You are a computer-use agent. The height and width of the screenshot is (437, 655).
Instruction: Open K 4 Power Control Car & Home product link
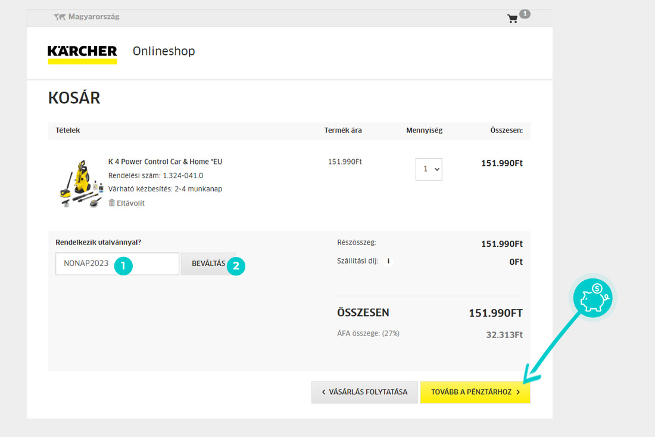coord(165,162)
